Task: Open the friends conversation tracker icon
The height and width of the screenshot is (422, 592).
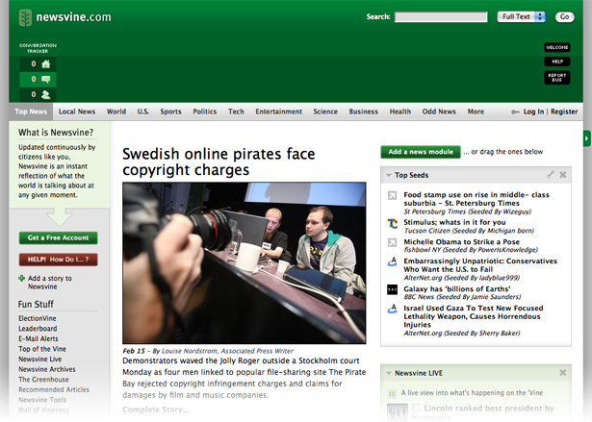Action: pyautogui.click(x=46, y=94)
